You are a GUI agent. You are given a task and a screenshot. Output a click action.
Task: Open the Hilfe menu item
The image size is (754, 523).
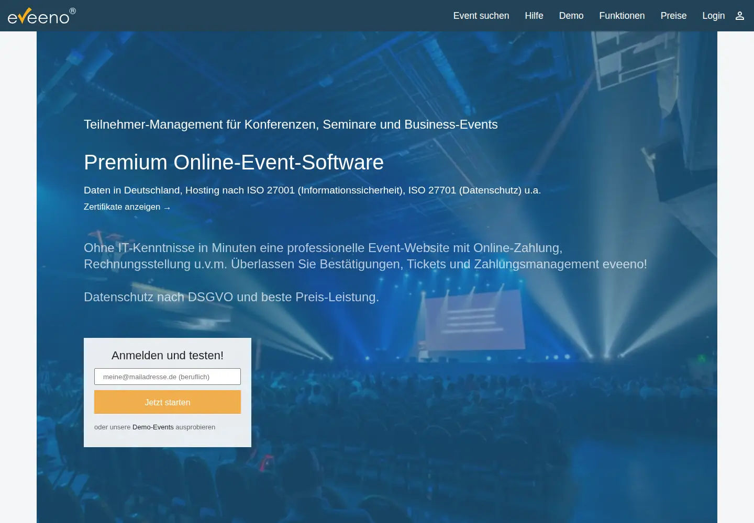(534, 16)
